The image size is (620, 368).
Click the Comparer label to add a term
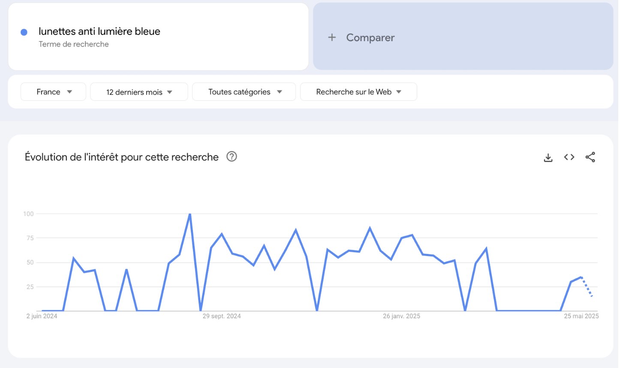370,38
